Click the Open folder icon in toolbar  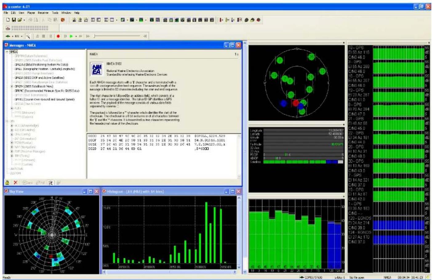[20, 20]
